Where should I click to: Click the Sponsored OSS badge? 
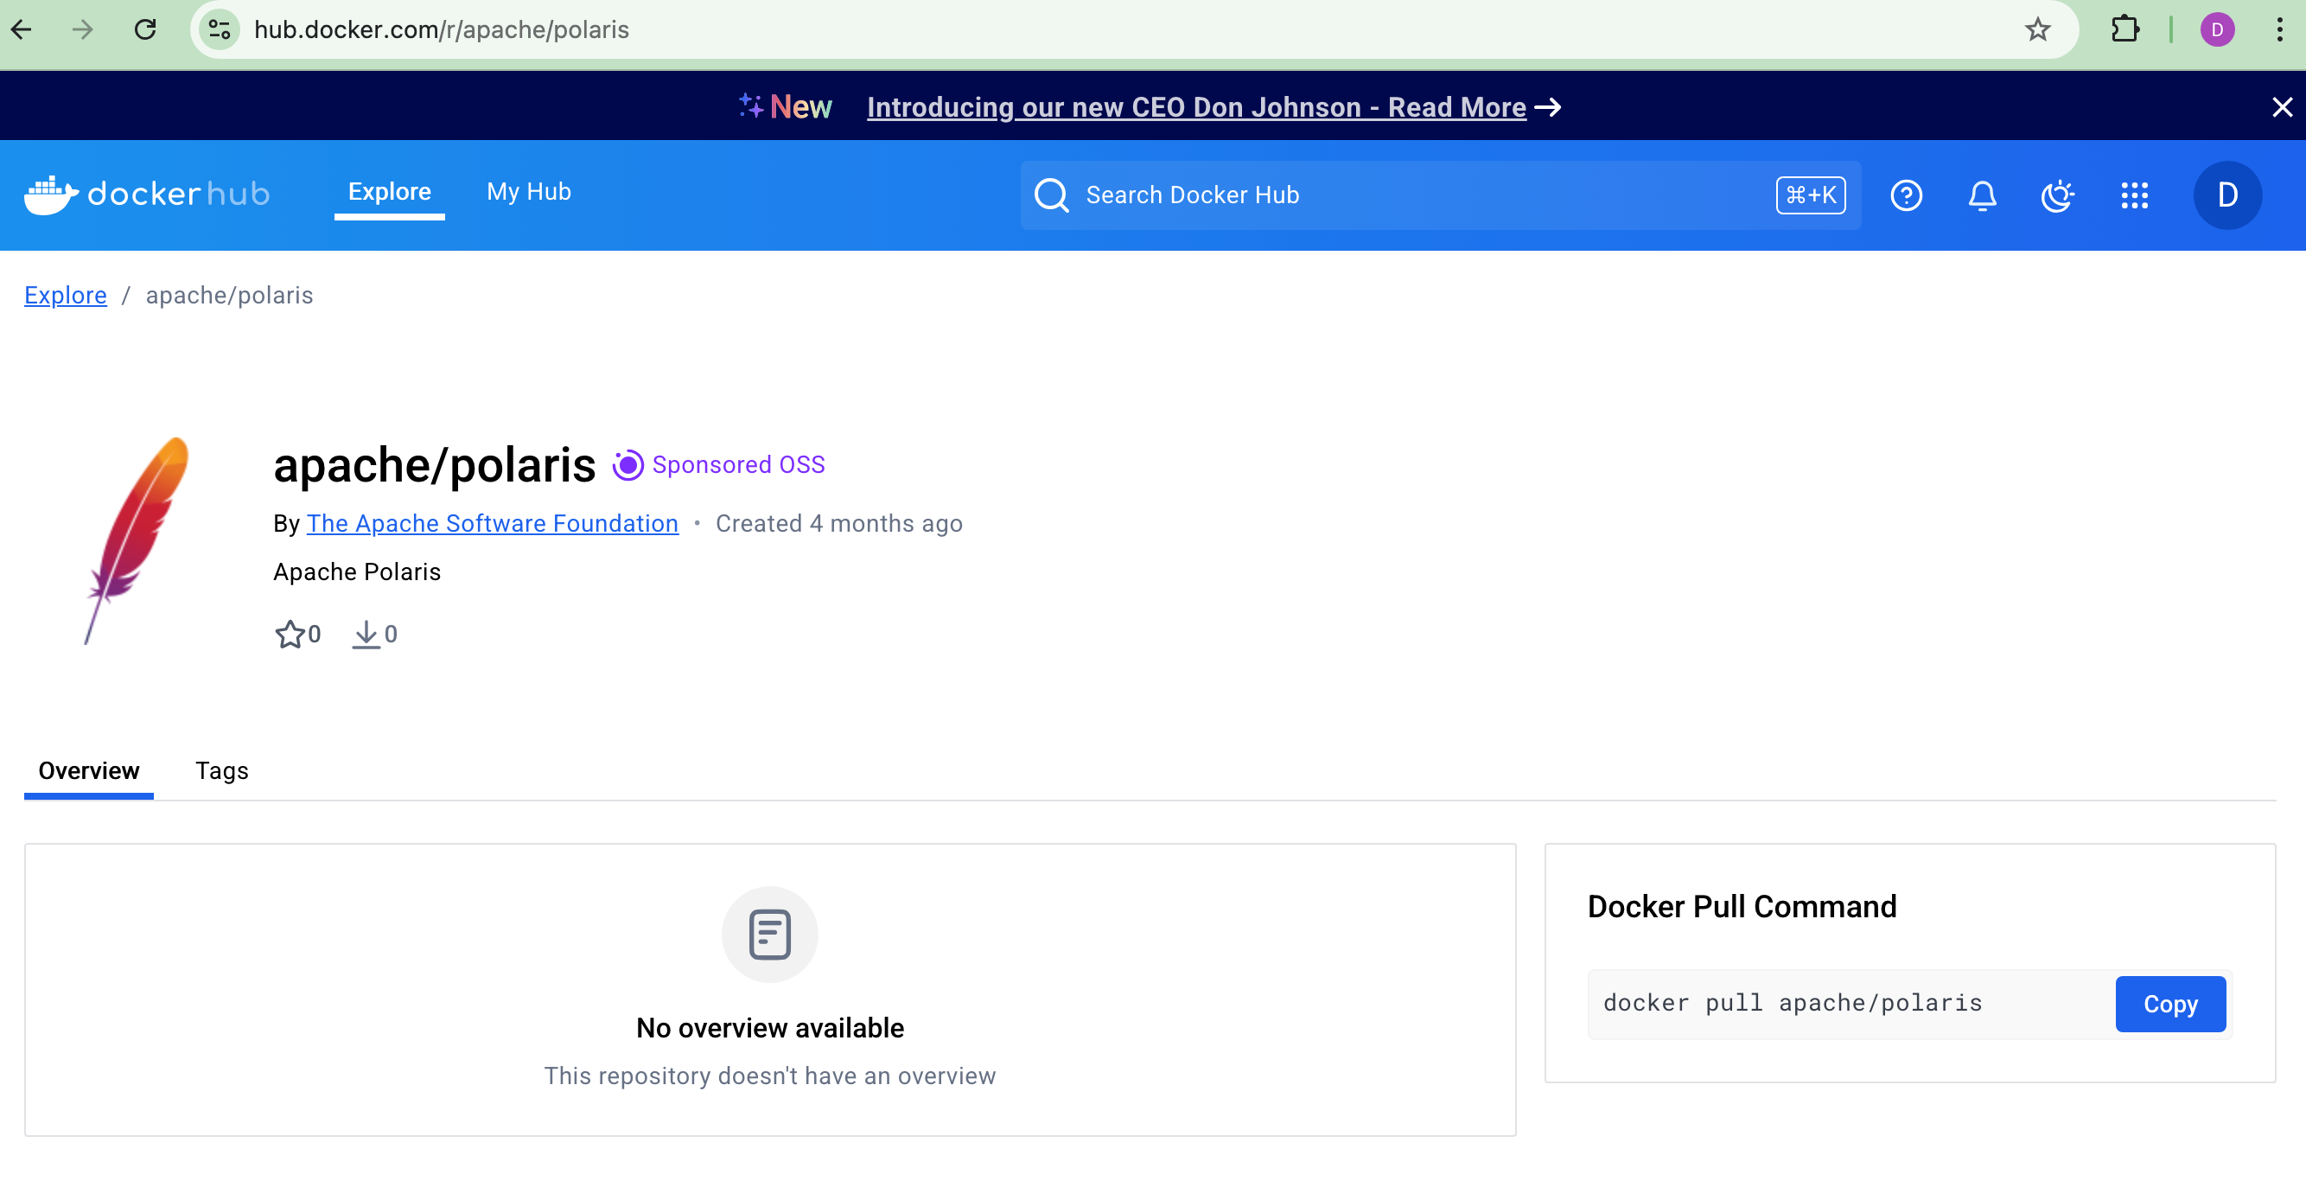[x=720, y=465]
